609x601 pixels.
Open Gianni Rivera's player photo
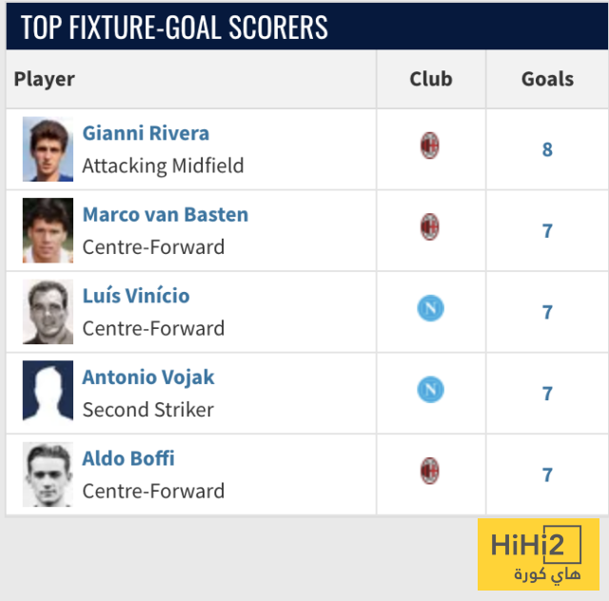tap(48, 149)
